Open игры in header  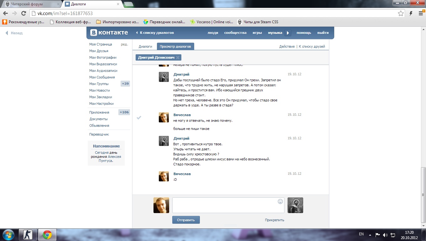[257, 33]
